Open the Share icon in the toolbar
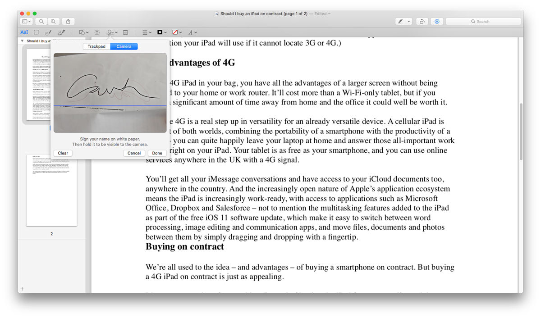Screen dimensions: 541x318 coord(68,21)
